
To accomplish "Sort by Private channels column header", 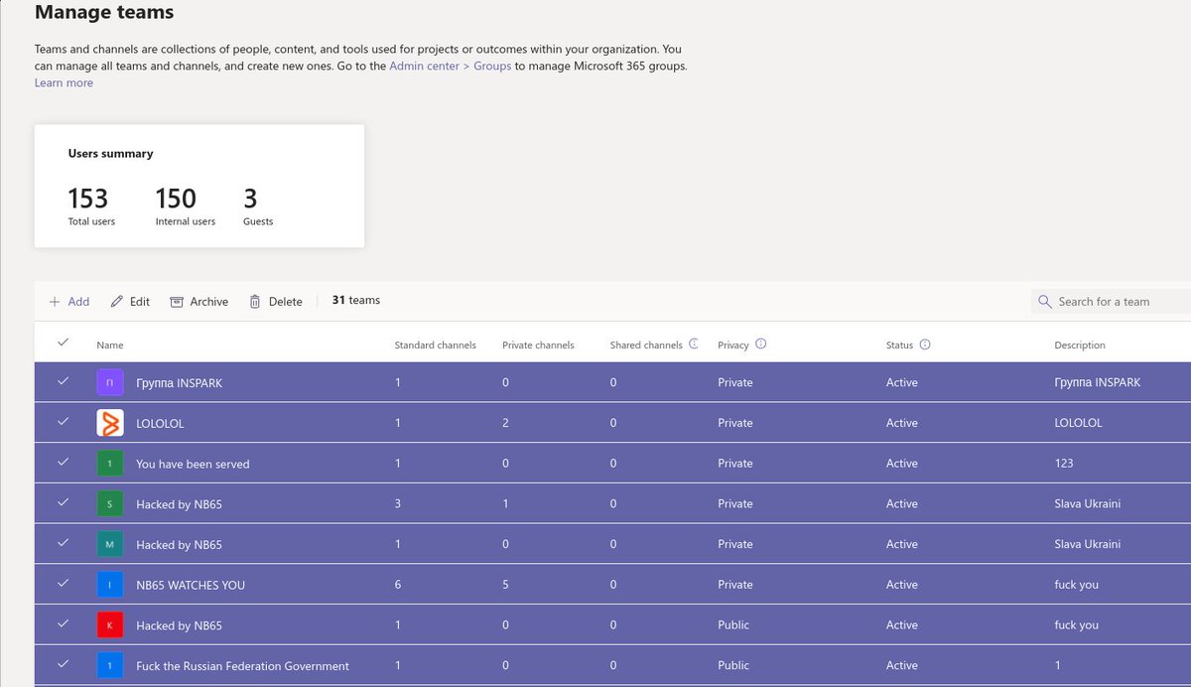I will (539, 345).
